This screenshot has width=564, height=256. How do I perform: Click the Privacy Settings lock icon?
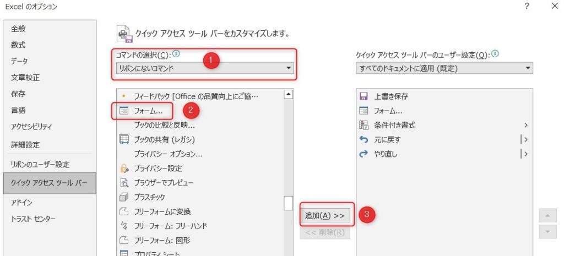click(124, 168)
